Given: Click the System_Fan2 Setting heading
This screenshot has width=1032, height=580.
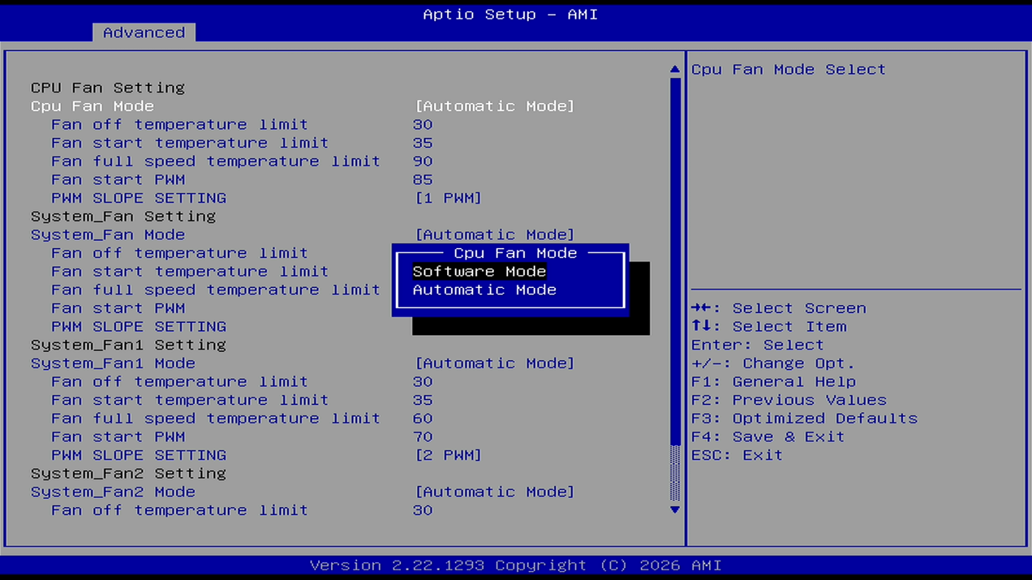Looking at the screenshot, I should [x=128, y=474].
